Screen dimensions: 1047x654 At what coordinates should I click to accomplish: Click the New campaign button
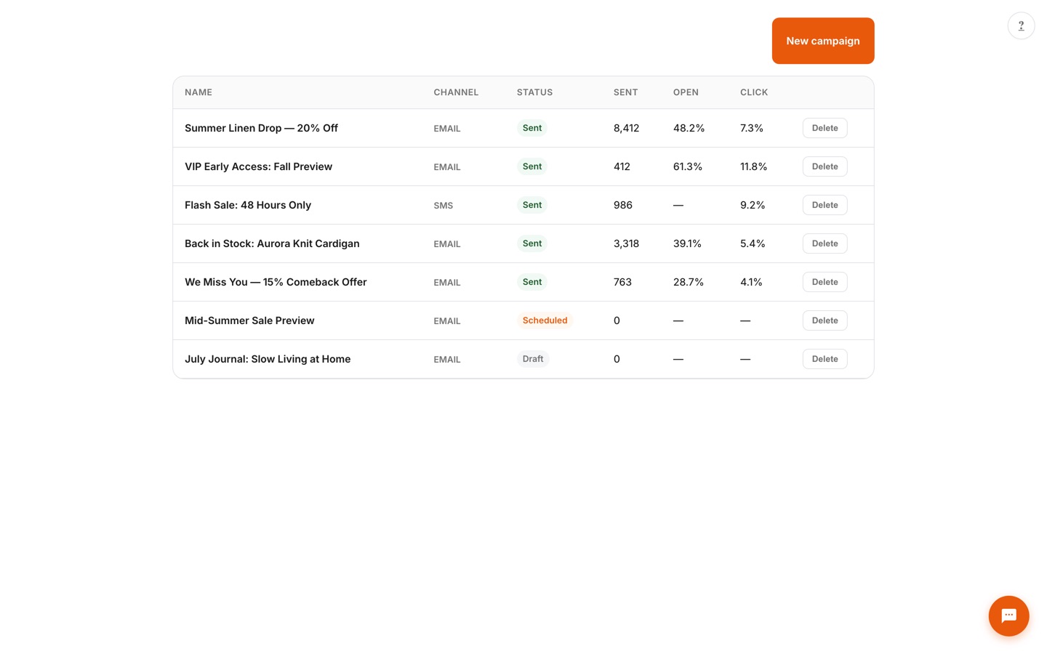822,41
